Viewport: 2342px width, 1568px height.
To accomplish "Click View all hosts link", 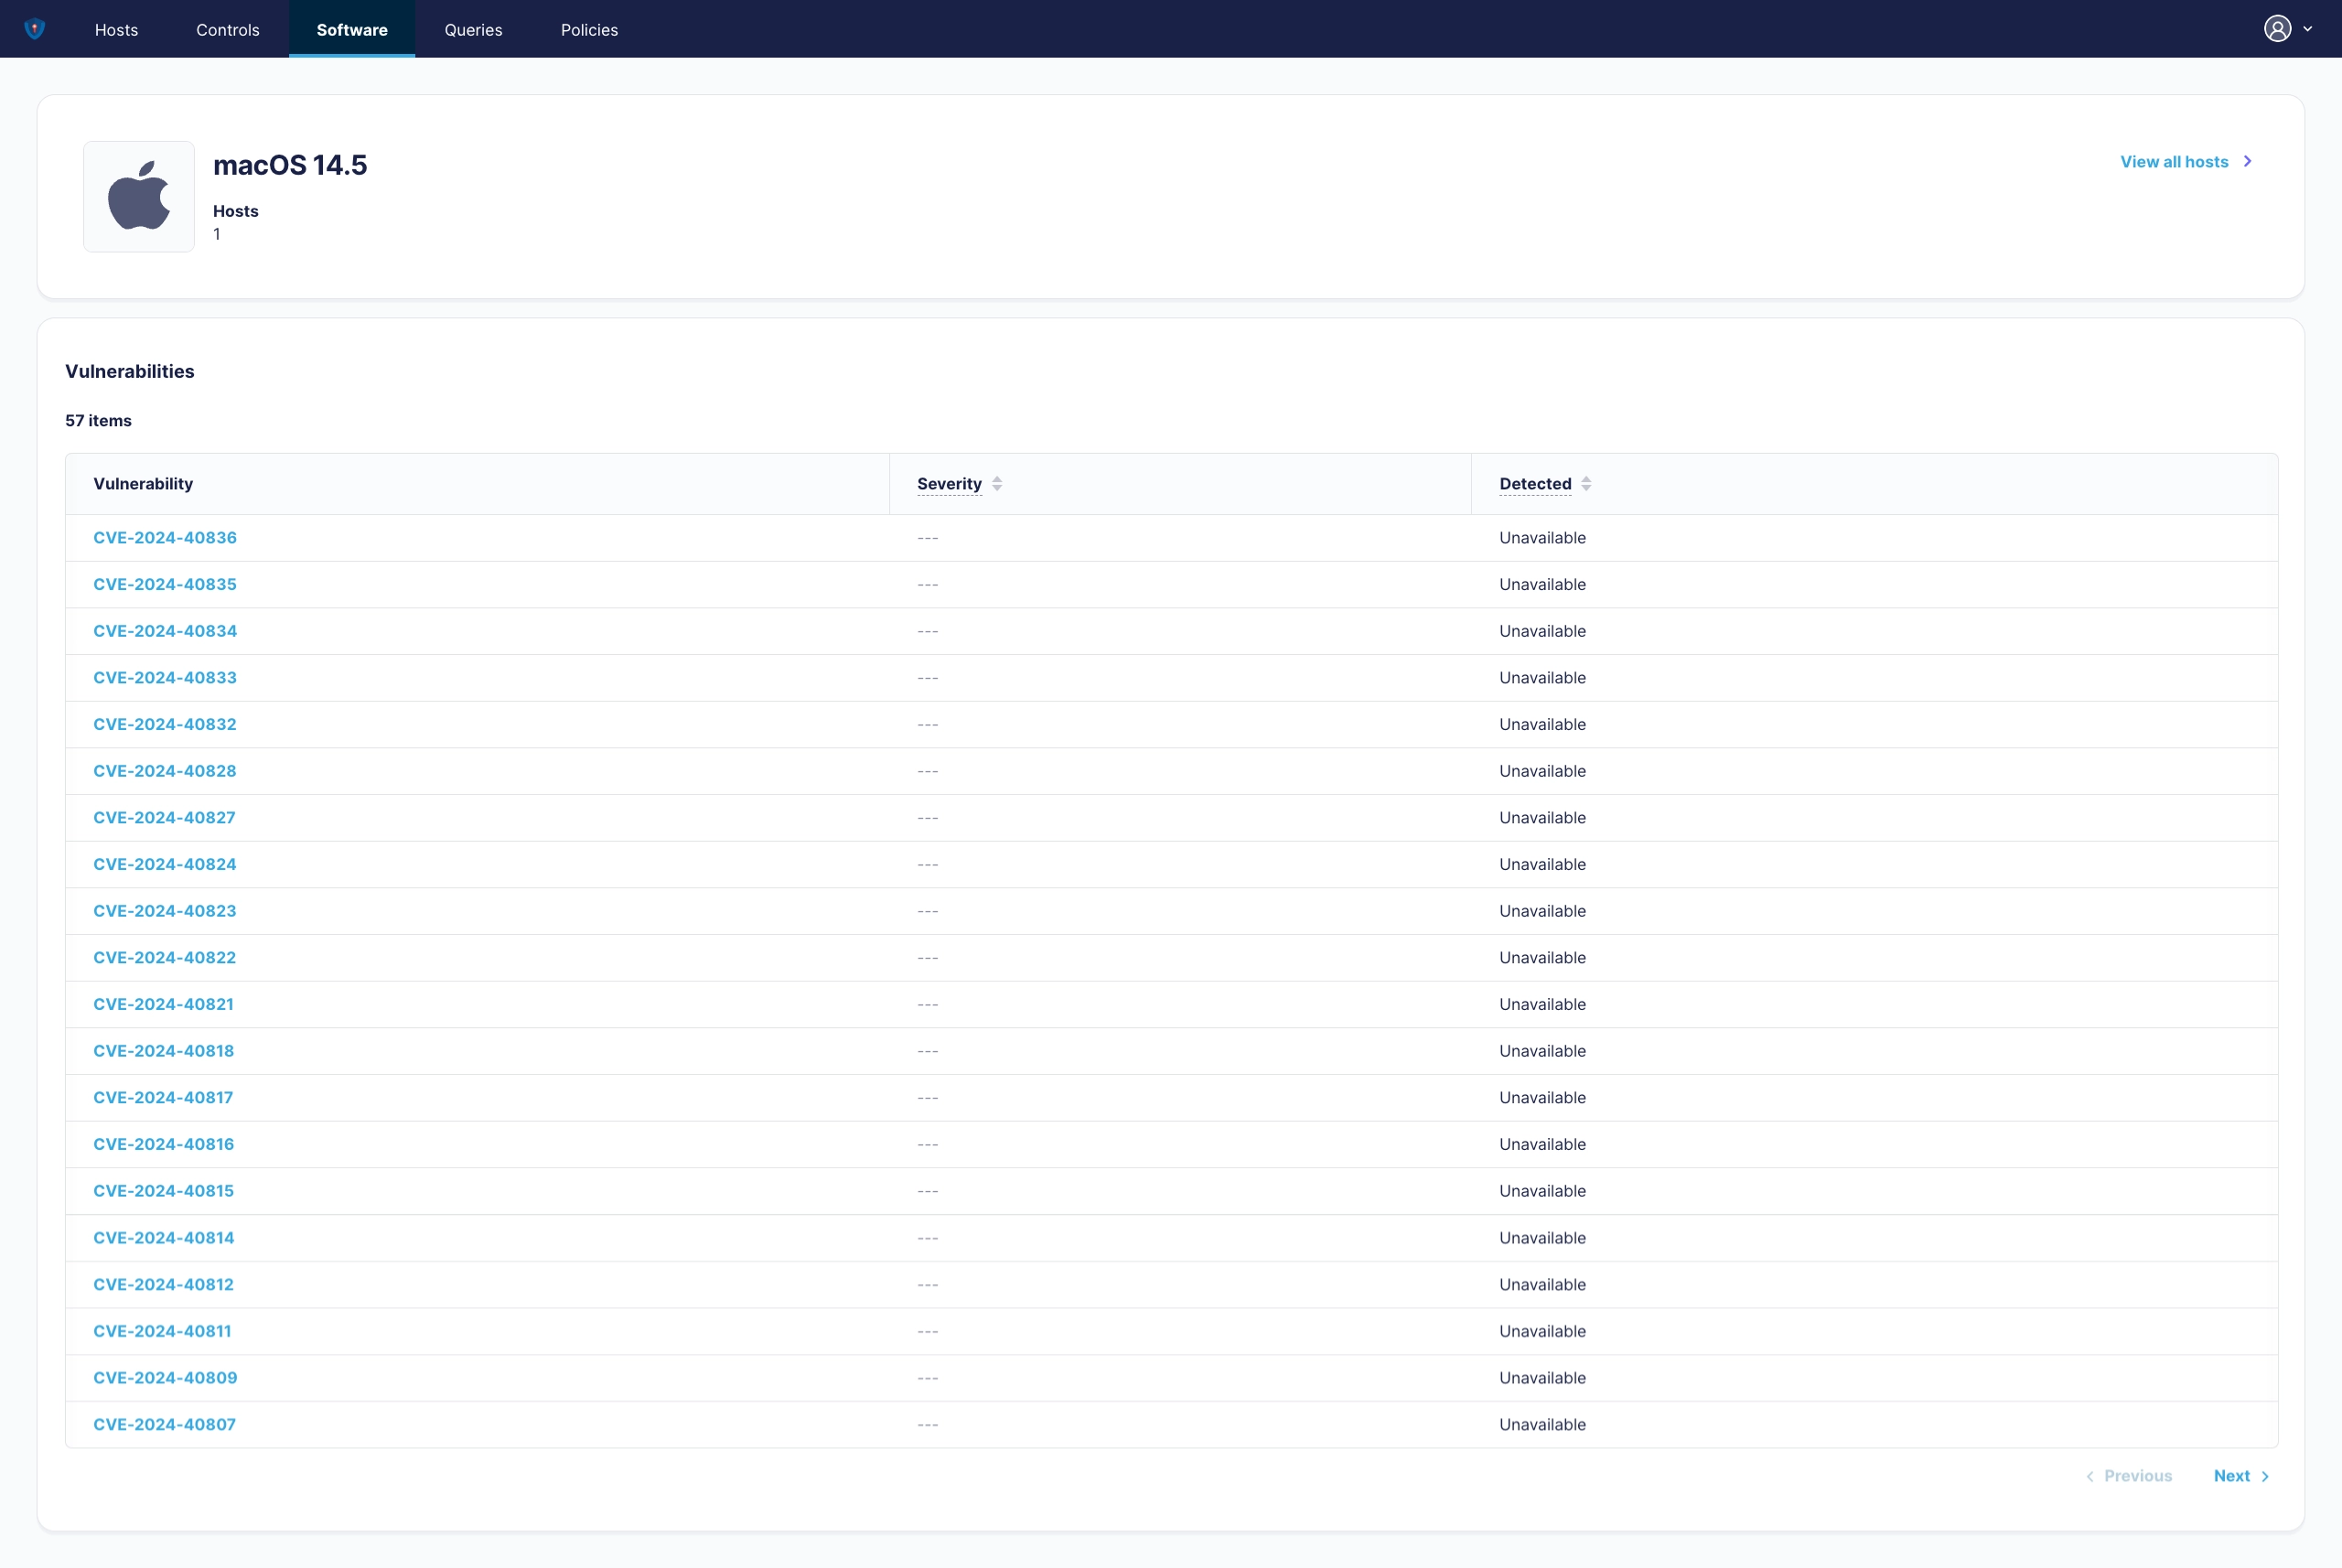I will tap(2186, 161).
